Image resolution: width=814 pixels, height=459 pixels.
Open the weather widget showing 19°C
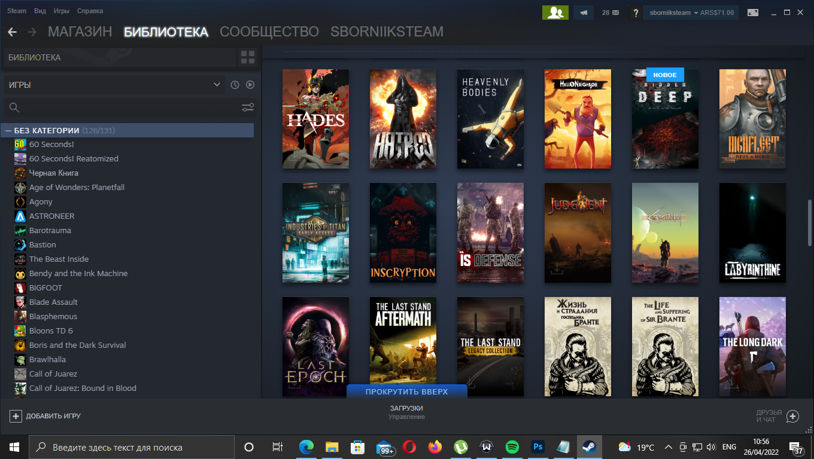point(636,447)
